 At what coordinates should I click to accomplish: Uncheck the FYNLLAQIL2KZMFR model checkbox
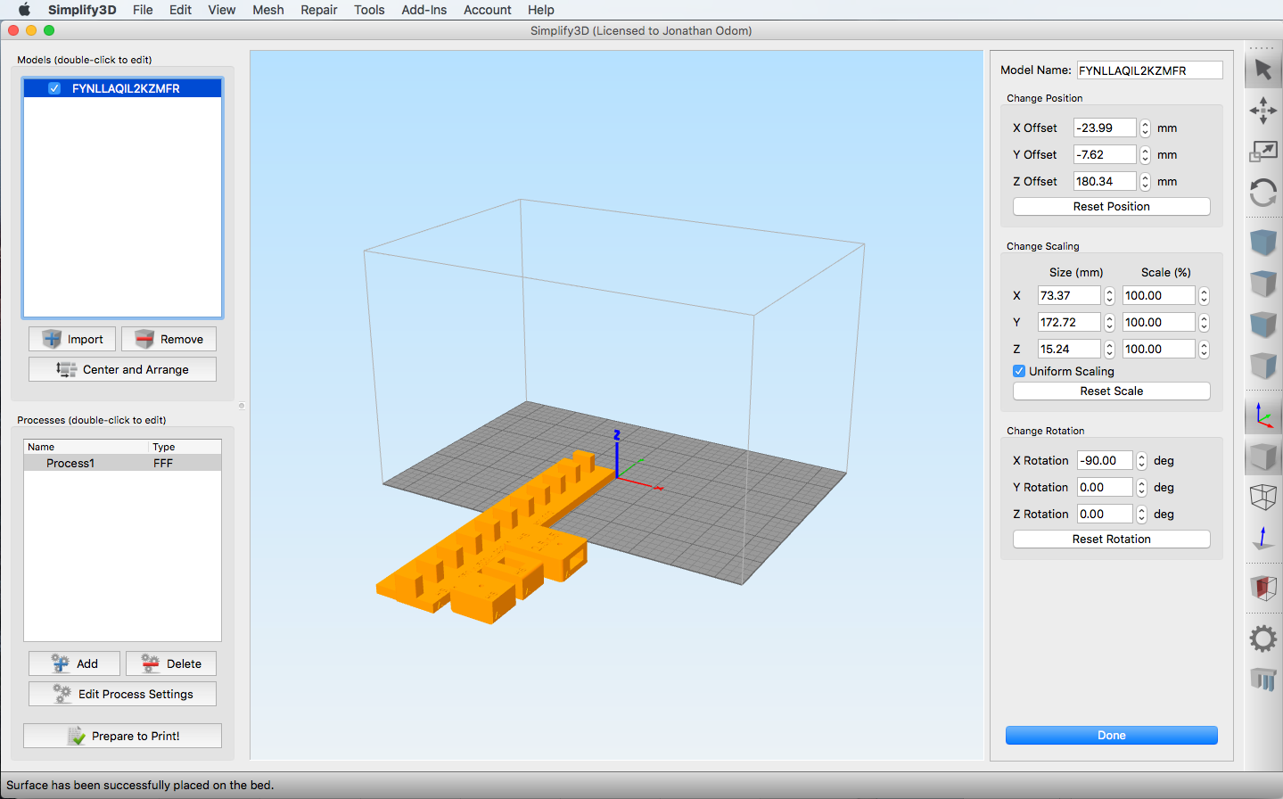click(x=54, y=88)
